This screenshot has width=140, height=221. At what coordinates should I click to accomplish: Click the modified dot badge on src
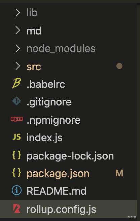(x=119, y=66)
